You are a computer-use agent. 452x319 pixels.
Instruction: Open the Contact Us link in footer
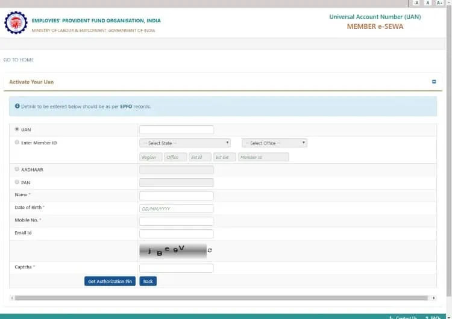(x=404, y=317)
